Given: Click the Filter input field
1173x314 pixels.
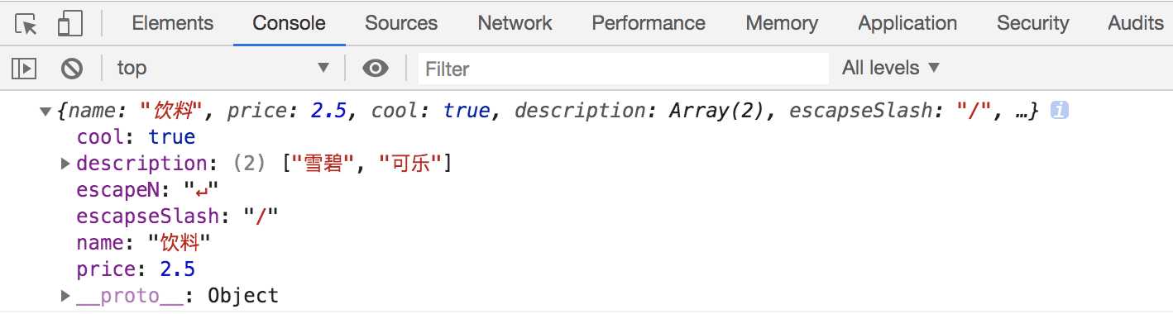Looking at the screenshot, I should point(623,69).
